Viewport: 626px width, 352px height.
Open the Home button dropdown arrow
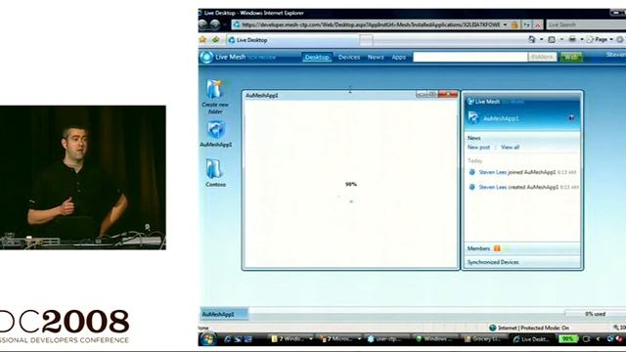[541, 39]
